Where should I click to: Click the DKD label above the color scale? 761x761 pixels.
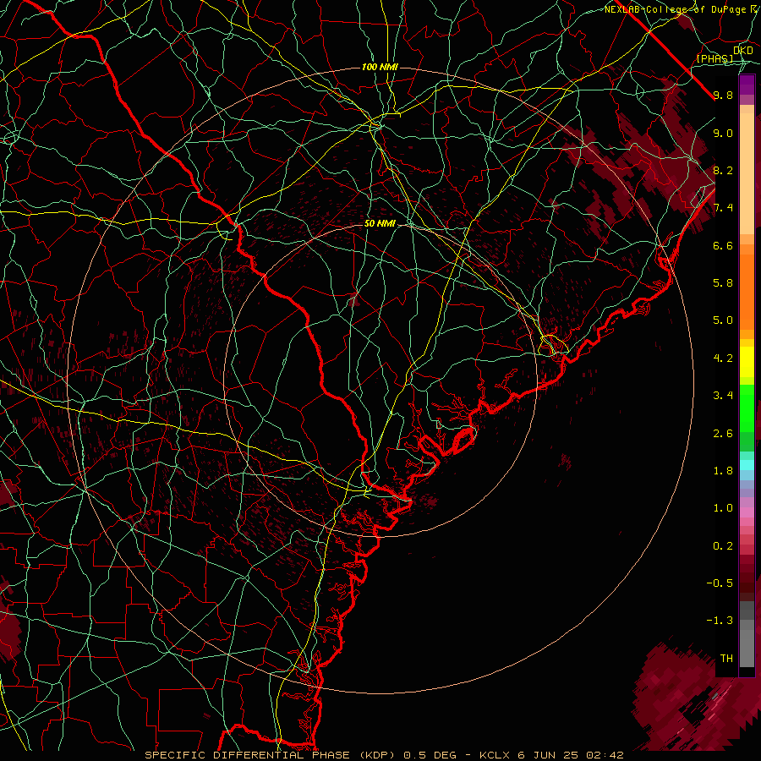click(x=743, y=51)
